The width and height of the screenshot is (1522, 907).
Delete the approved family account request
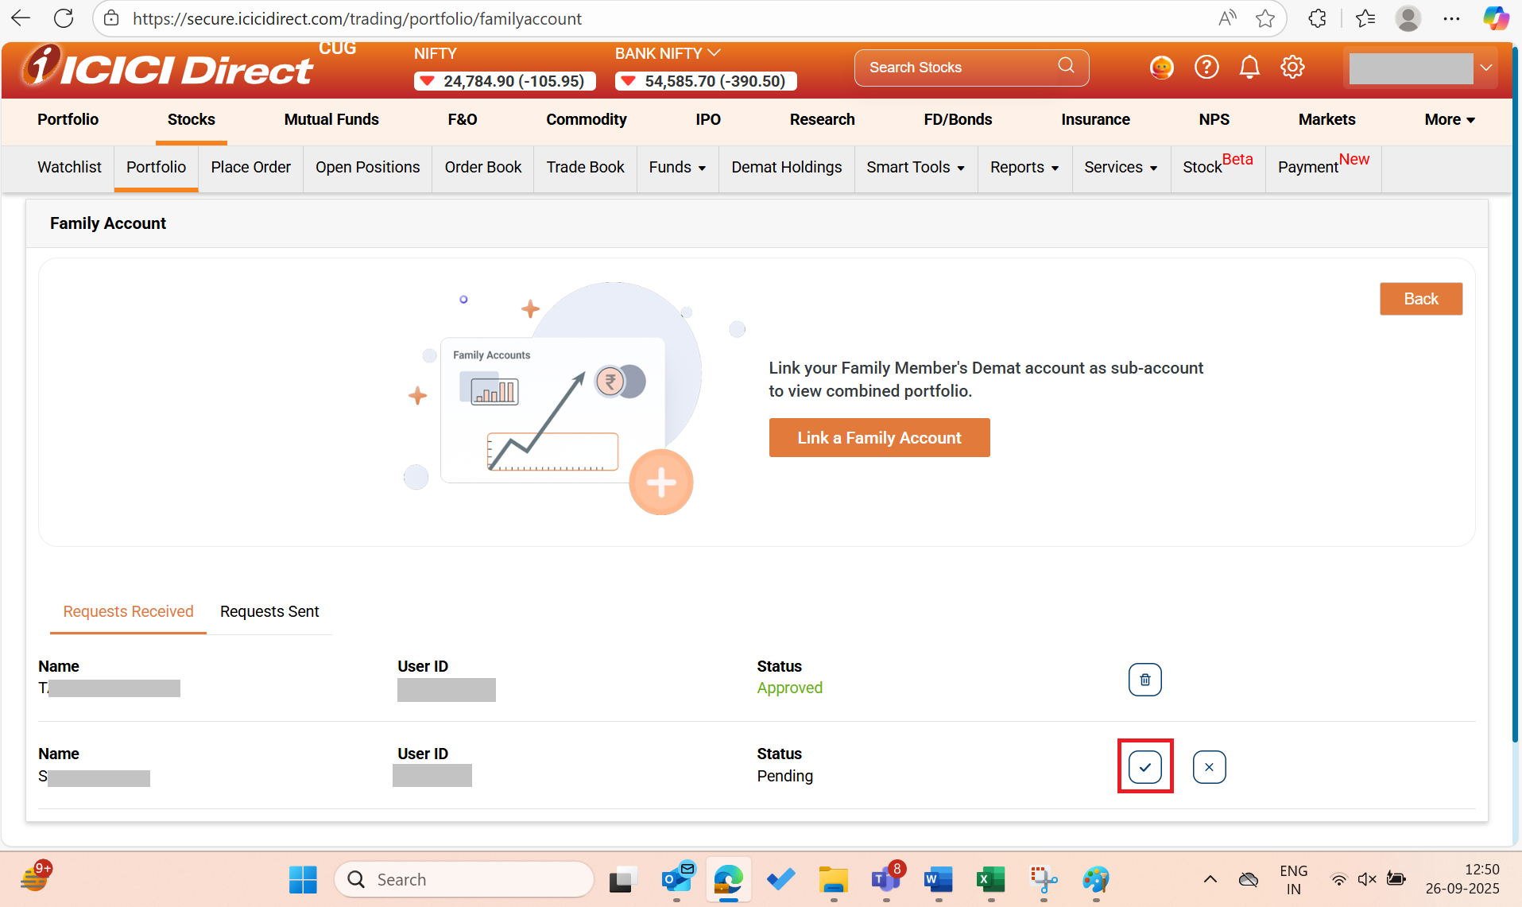pos(1144,680)
